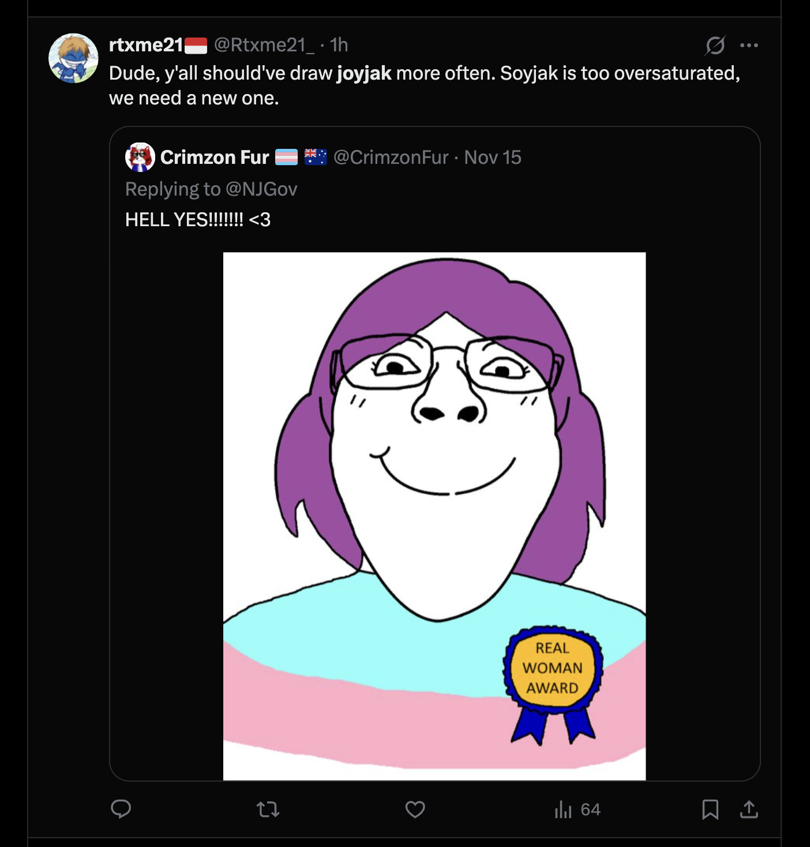Open rtxme21's profile avatar
810x847 pixels.
[73, 58]
